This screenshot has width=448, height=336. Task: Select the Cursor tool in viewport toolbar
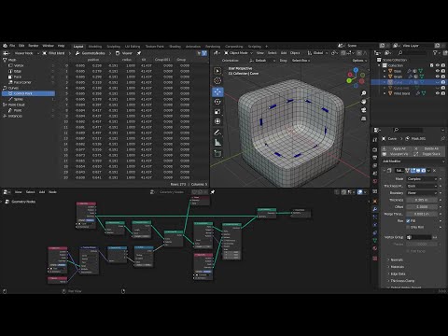[x=217, y=81]
